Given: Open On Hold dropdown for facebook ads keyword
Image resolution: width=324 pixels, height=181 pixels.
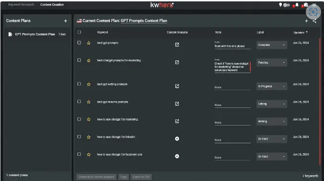Looking at the screenshot, I should 271,157.
